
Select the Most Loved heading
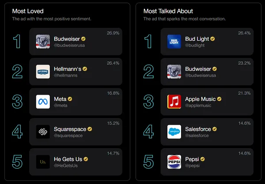[x=28, y=11]
